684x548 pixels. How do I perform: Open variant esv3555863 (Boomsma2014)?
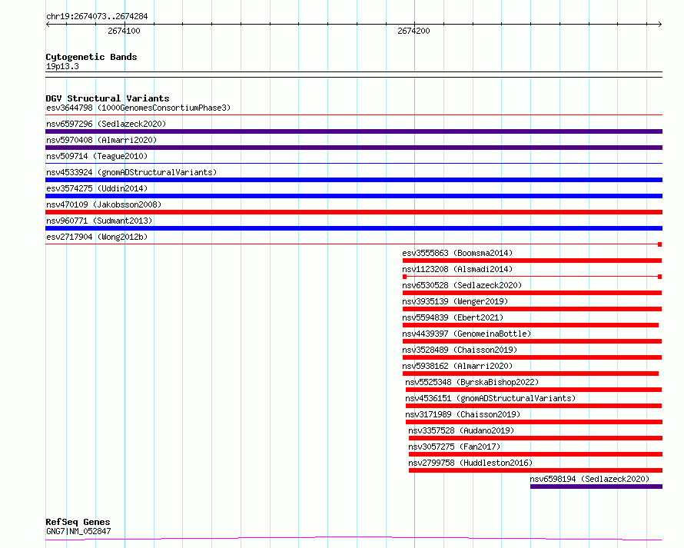point(457,253)
